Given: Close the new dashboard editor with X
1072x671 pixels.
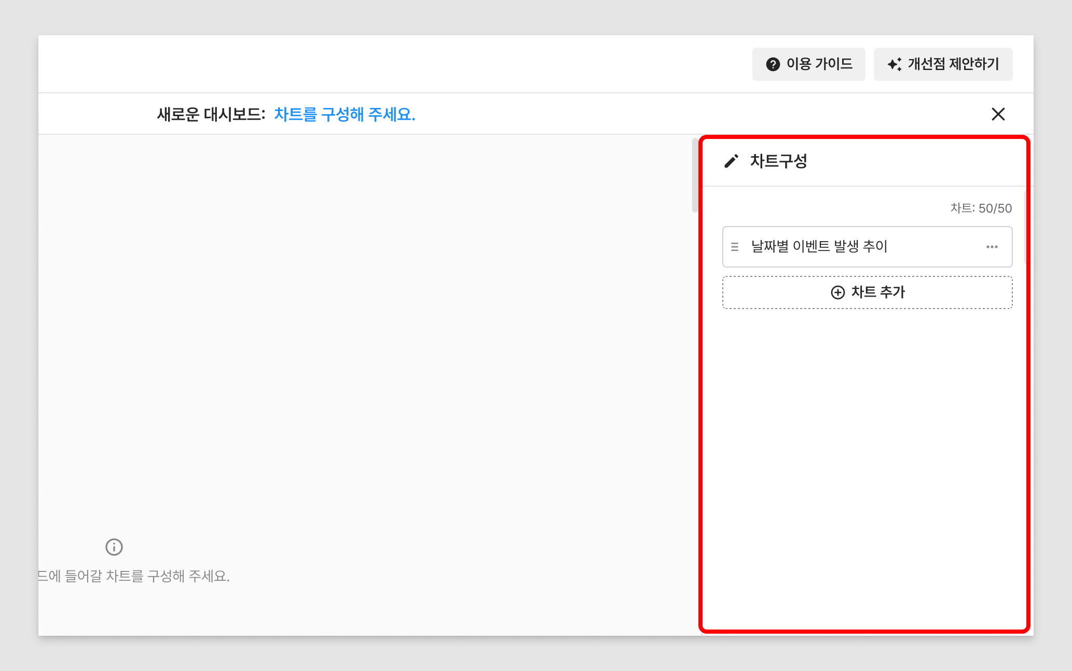Looking at the screenshot, I should 998,114.
